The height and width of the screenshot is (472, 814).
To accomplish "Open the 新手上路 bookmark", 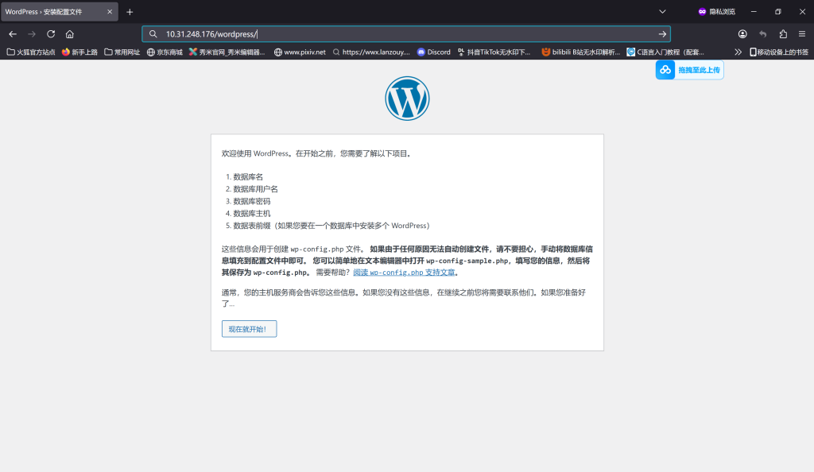I will [x=79, y=52].
